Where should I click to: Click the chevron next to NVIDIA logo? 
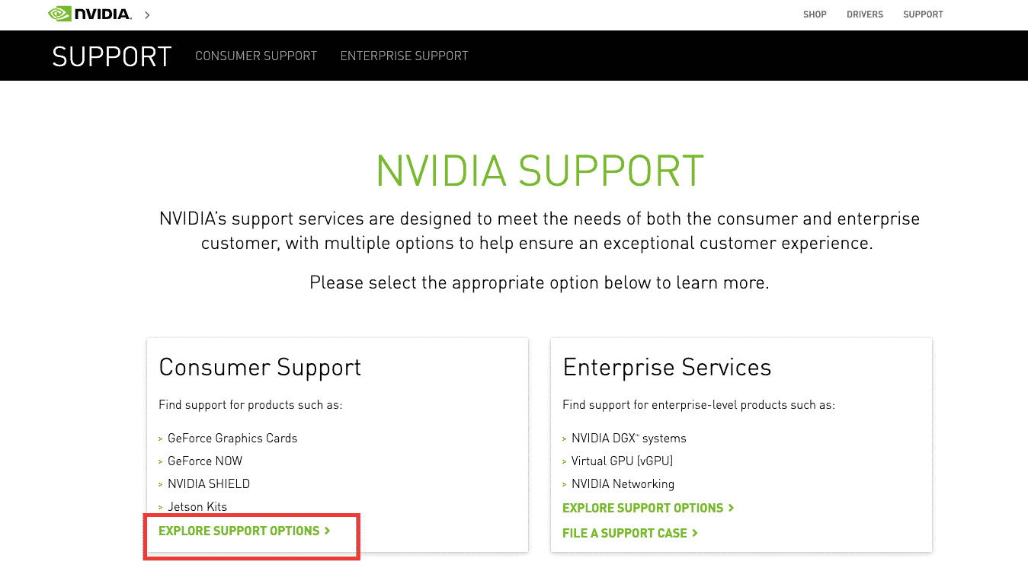(x=147, y=14)
